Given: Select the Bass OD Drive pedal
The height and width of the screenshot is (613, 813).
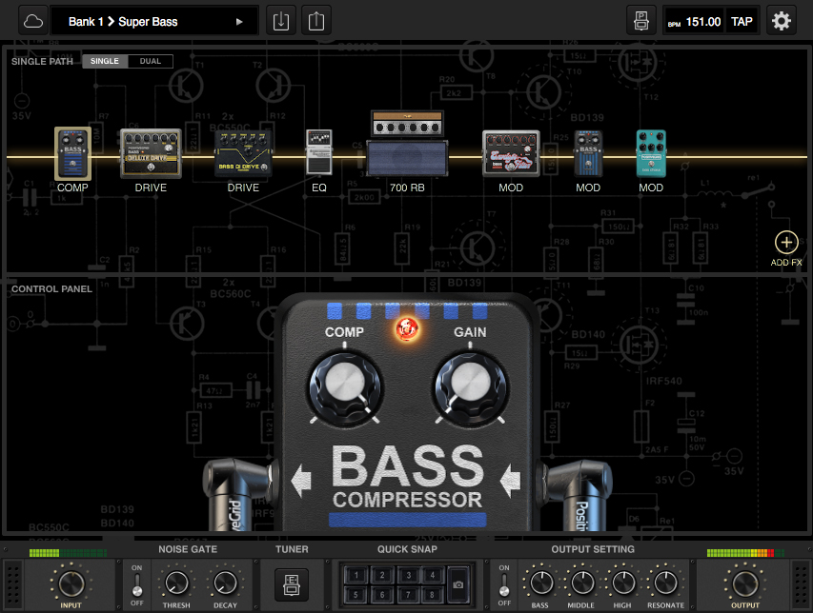Looking at the screenshot, I should click(242, 152).
